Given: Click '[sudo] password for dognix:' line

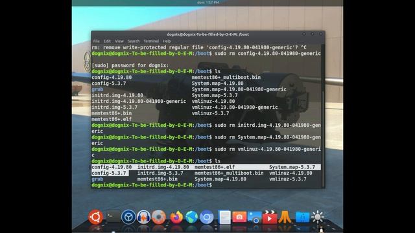Looking at the screenshot, I should [130, 65].
